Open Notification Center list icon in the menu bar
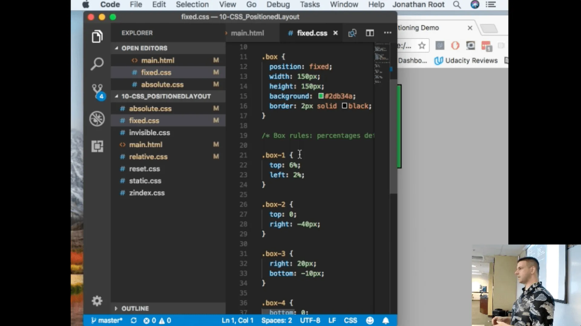The width and height of the screenshot is (581, 326). click(491, 5)
